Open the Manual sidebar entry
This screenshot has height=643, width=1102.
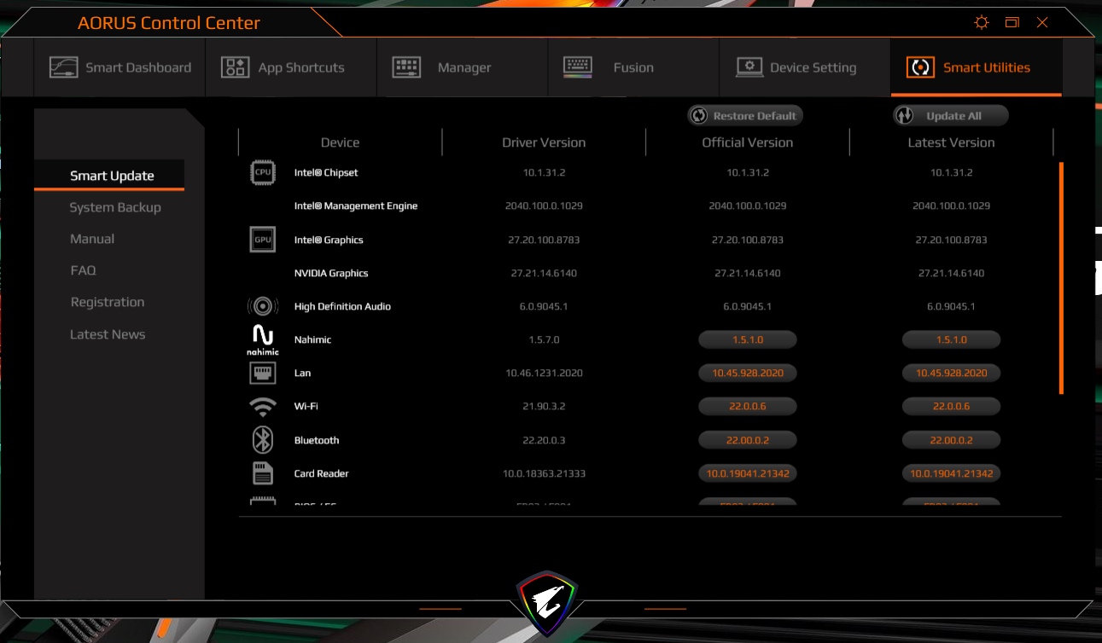point(92,239)
